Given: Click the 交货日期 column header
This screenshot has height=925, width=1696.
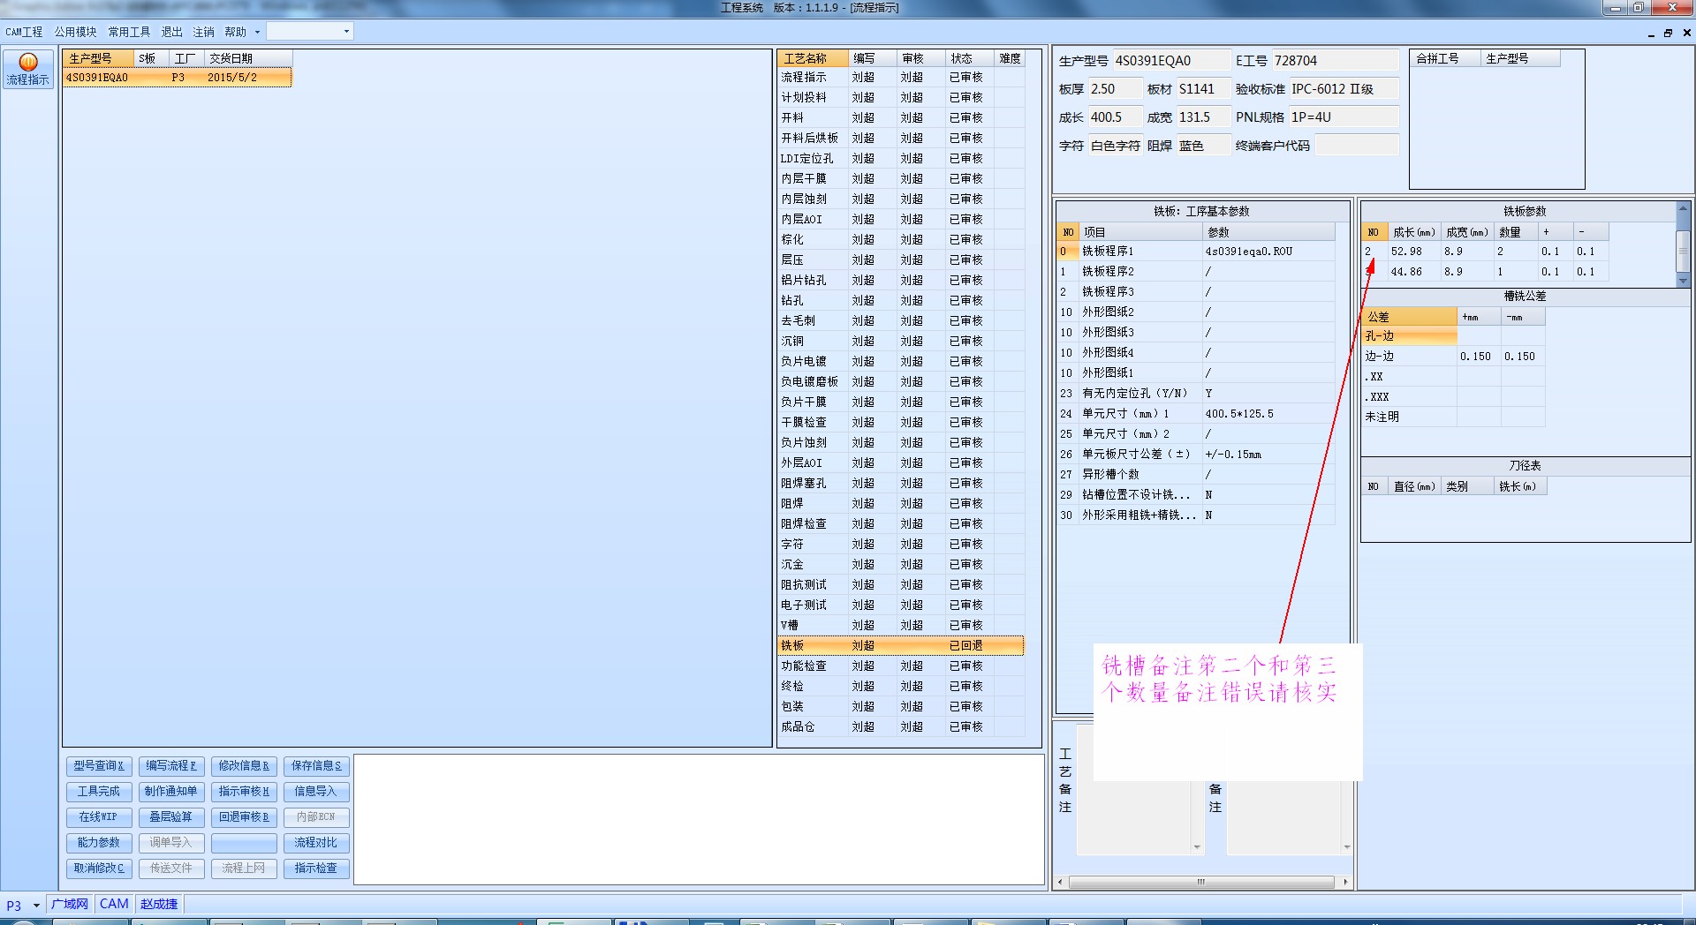Looking at the screenshot, I should pos(248,58).
